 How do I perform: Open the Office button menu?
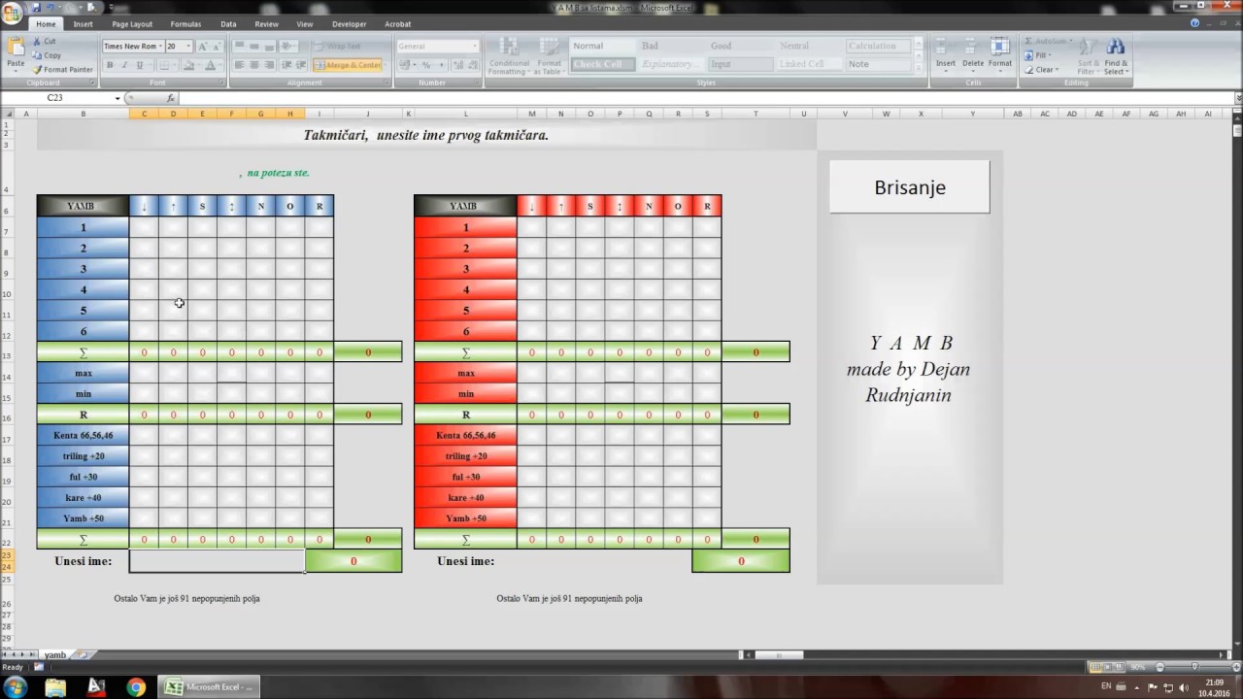click(14, 13)
